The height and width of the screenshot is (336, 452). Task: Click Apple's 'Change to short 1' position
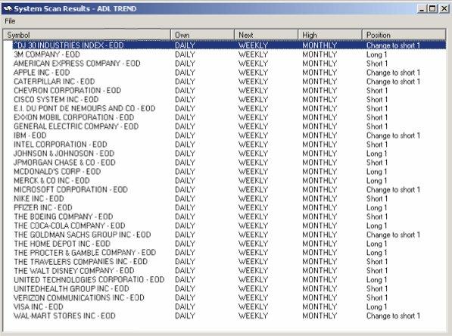click(x=393, y=73)
